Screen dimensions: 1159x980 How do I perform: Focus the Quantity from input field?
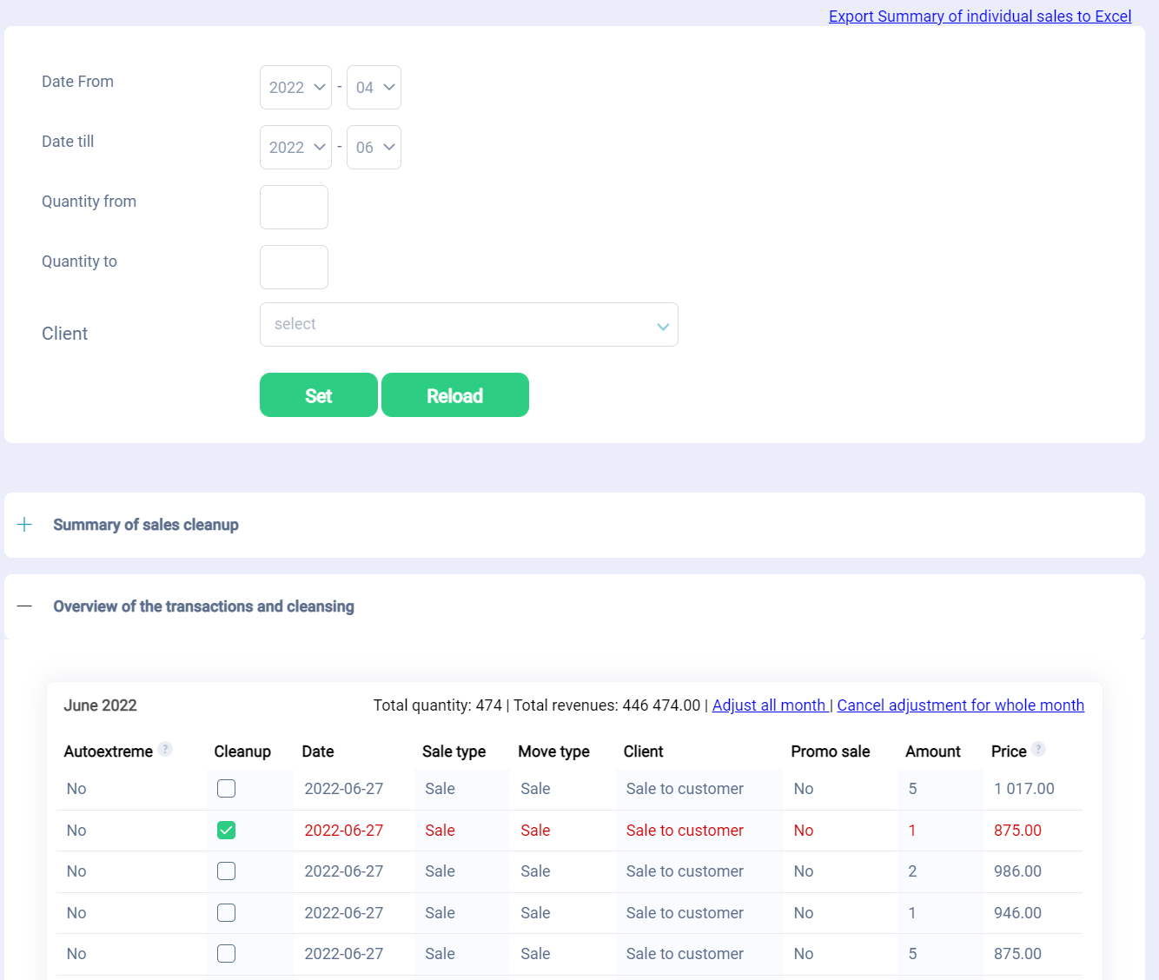(294, 208)
